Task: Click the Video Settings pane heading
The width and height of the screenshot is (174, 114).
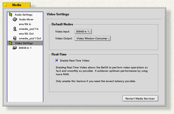Action: click(x=58, y=14)
